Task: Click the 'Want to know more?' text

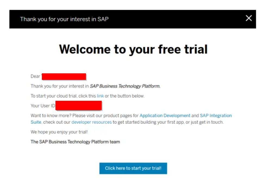Action: pos(51,115)
